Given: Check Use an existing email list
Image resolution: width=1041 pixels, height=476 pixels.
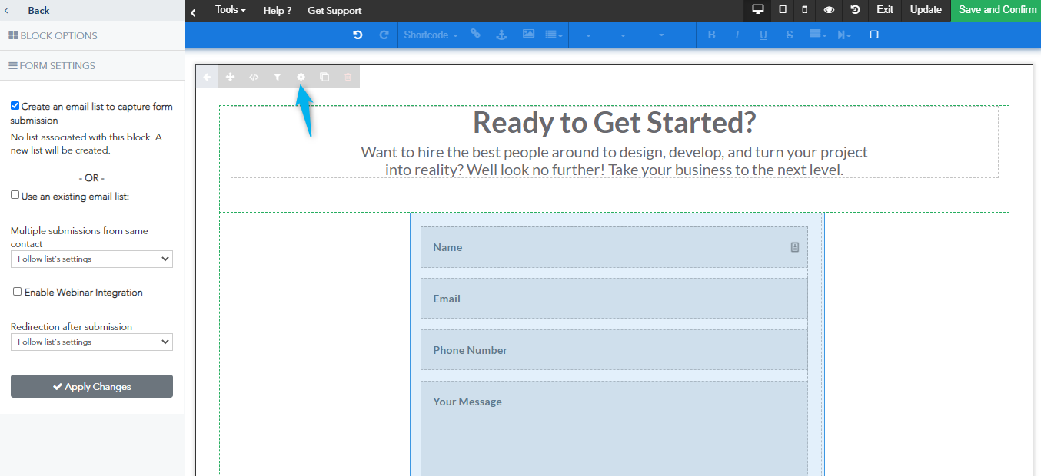Looking at the screenshot, I should pos(15,195).
